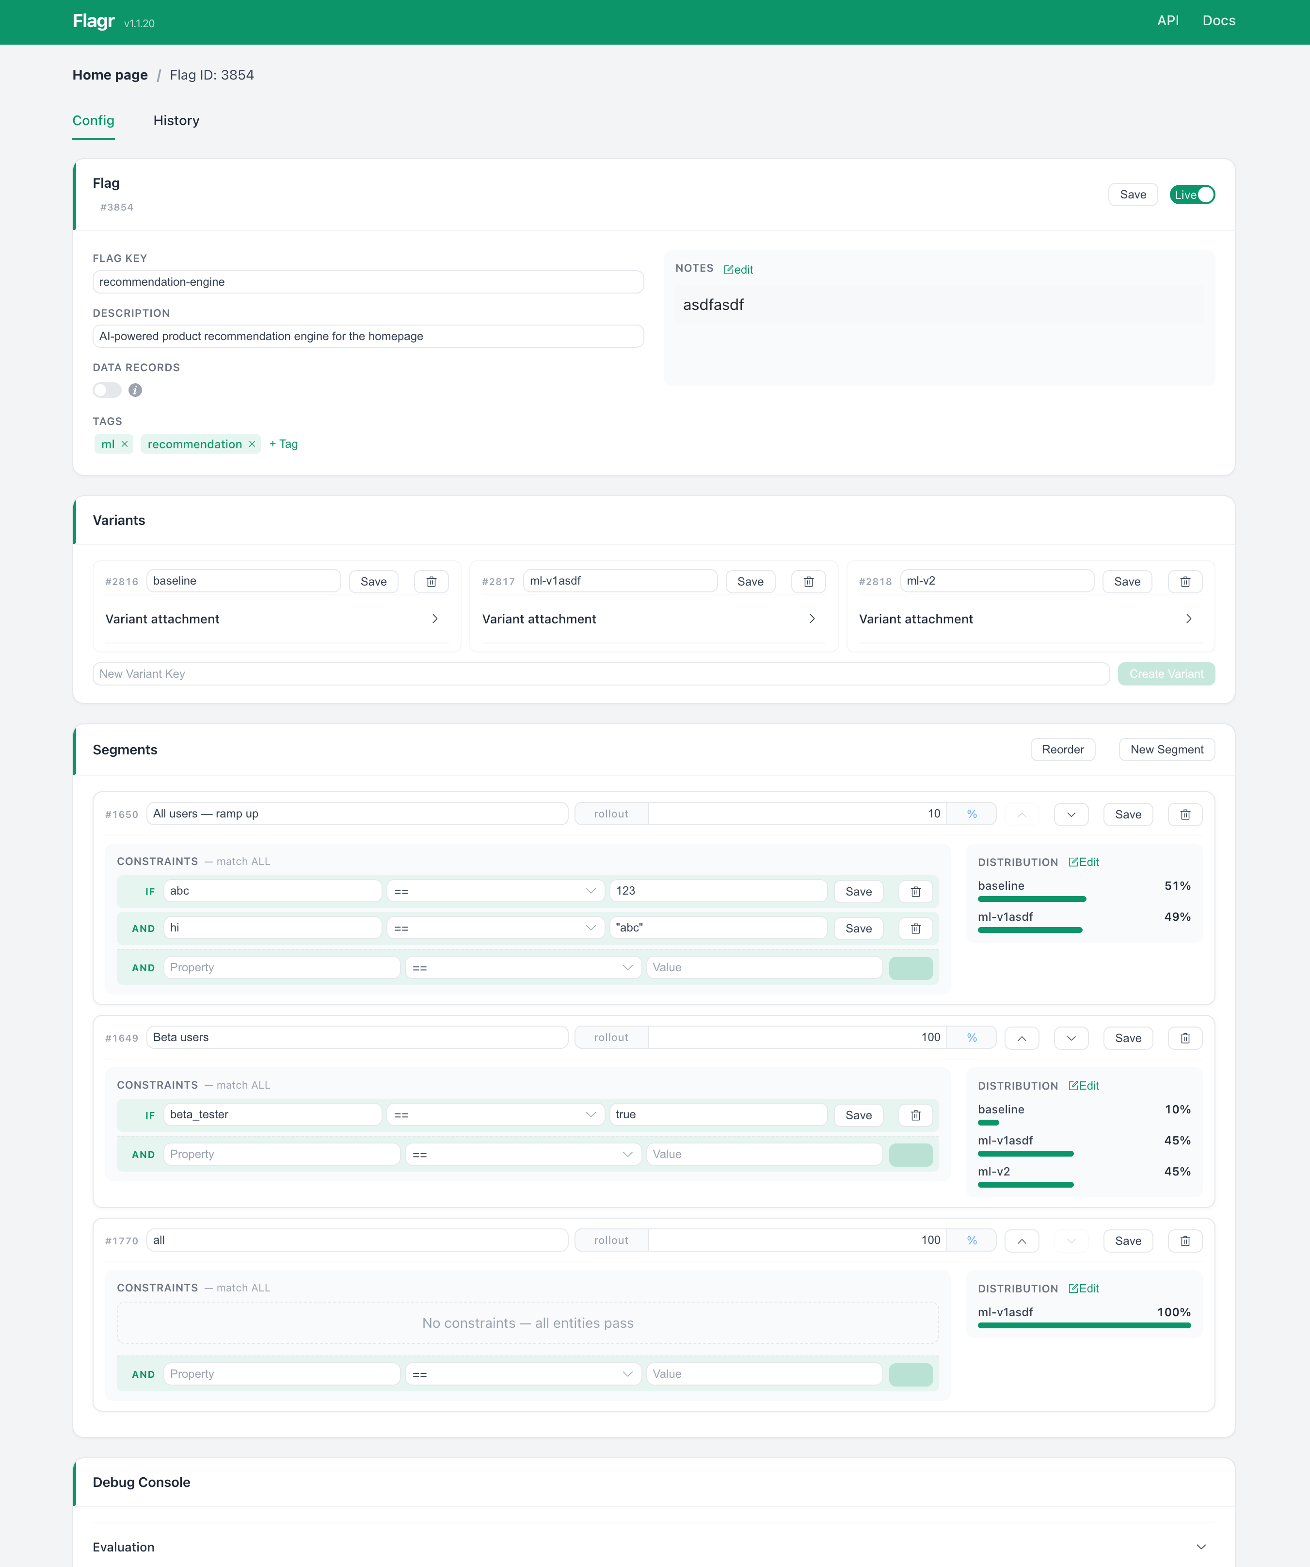Open the Docs link in header
The height and width of the screenshot is (1567, 1310).
[1218, 21]
